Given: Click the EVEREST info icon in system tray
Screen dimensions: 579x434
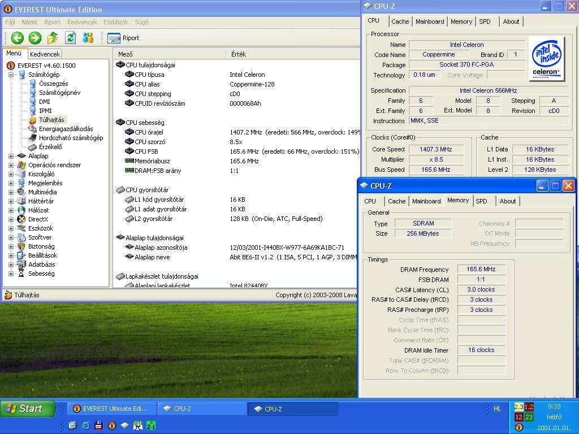Looking at the screenshot, I should point(519,427).
